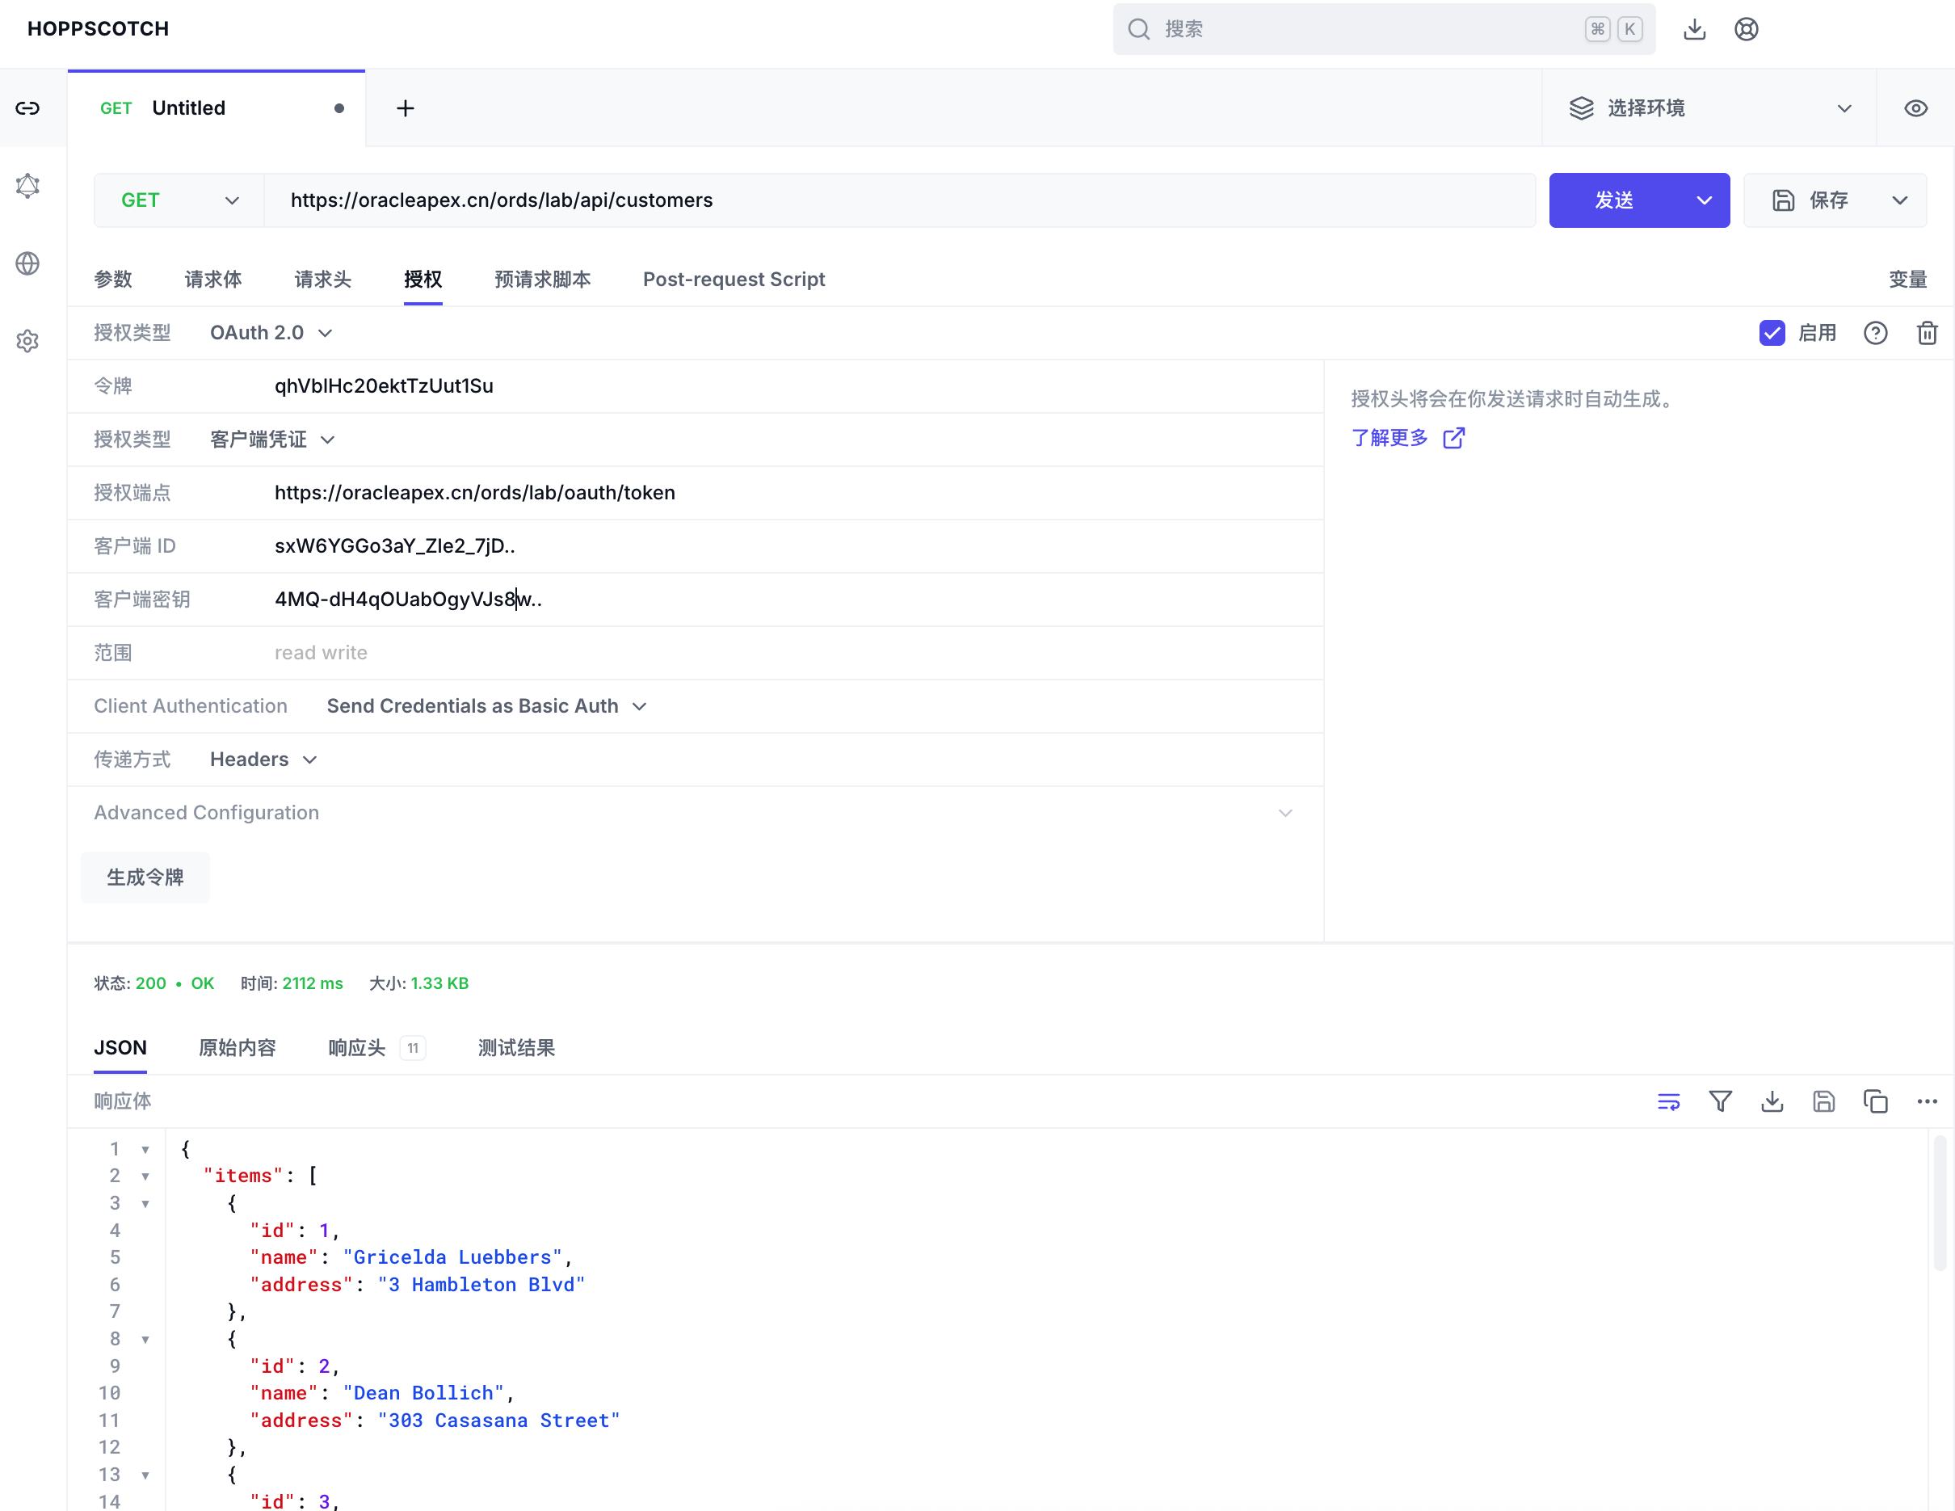Click the authorization help question icon
Screen dimensions: 1955x1511
coord(1875,333)
